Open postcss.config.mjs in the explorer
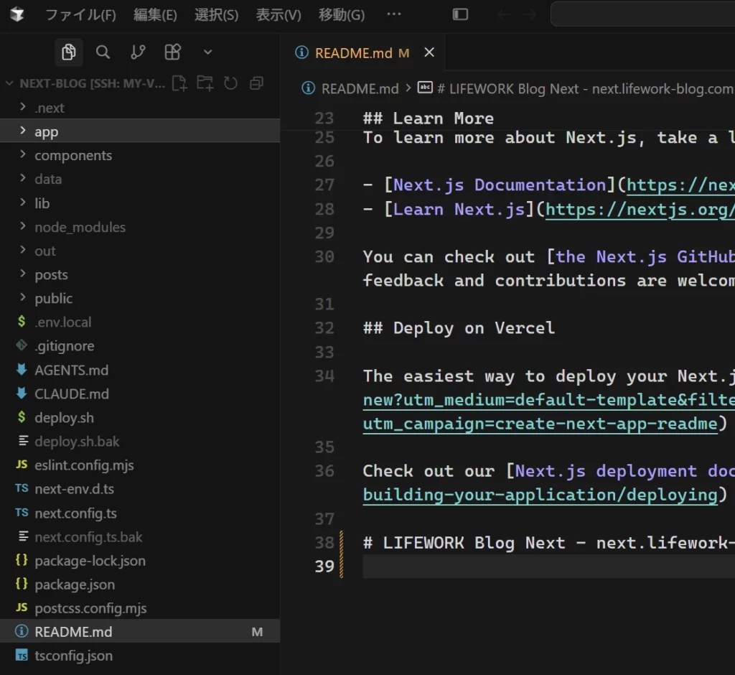 tap(140, 608)
